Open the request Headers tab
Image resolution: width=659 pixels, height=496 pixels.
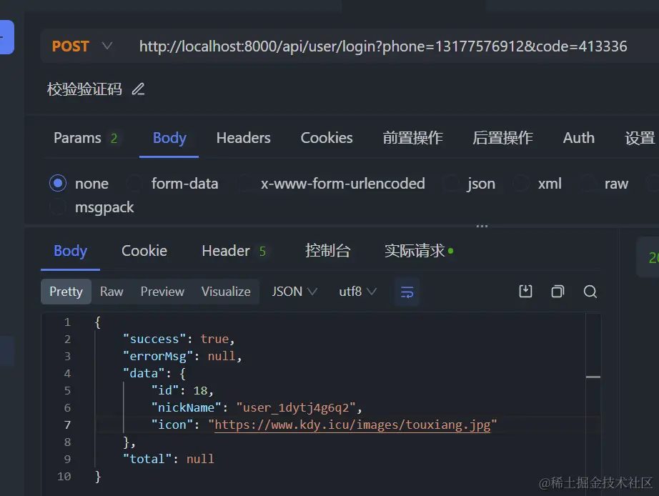point(243,138)
